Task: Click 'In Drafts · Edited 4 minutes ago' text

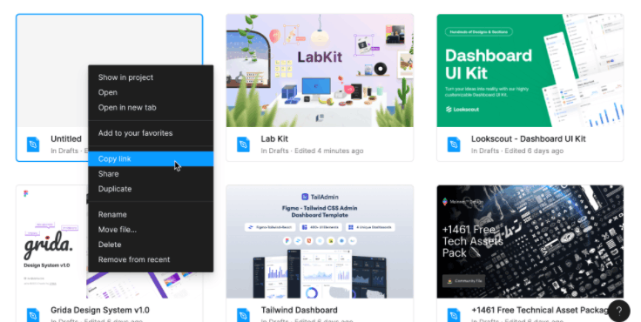Action: [312, 151]
